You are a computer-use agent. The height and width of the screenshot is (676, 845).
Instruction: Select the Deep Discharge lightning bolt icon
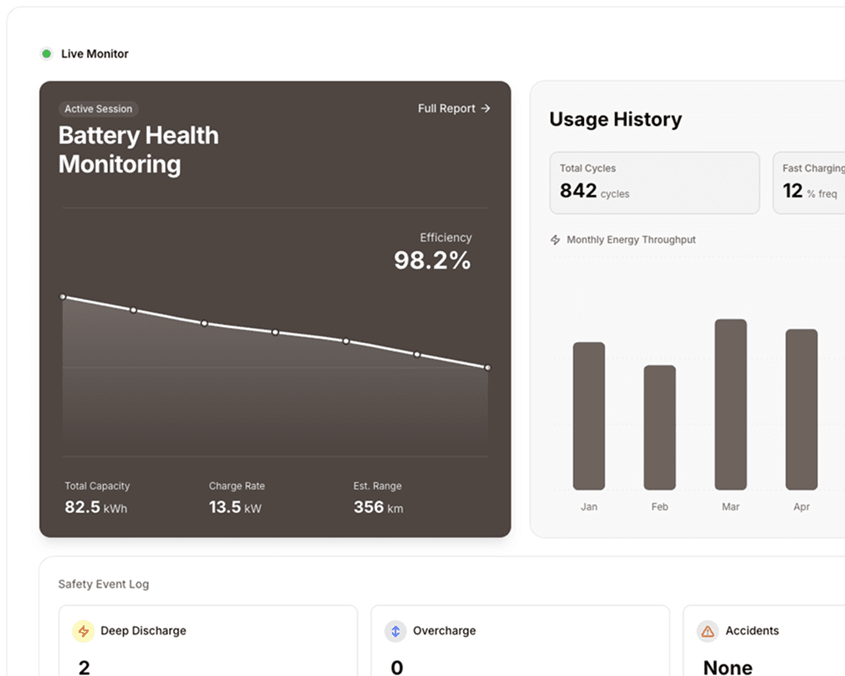point(83,631)
